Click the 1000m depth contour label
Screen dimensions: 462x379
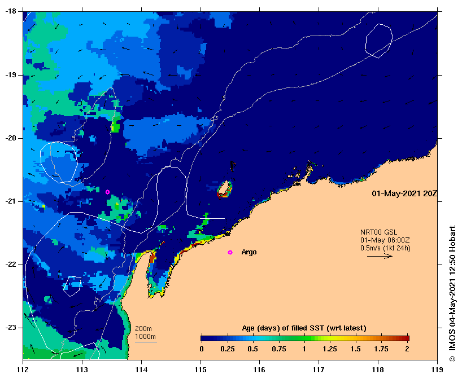coord(145,337)
